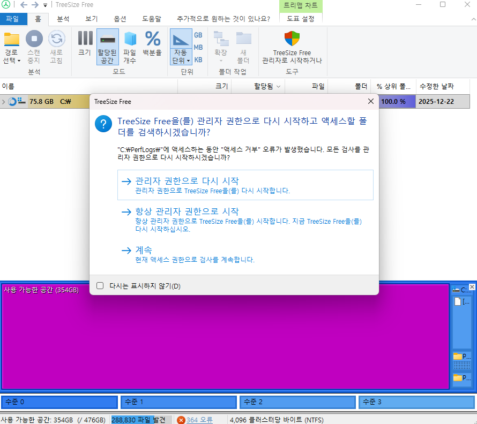Screen dimensions: 477x424
Task: Click the forward navigation arrow
Action: coord(35,5)
